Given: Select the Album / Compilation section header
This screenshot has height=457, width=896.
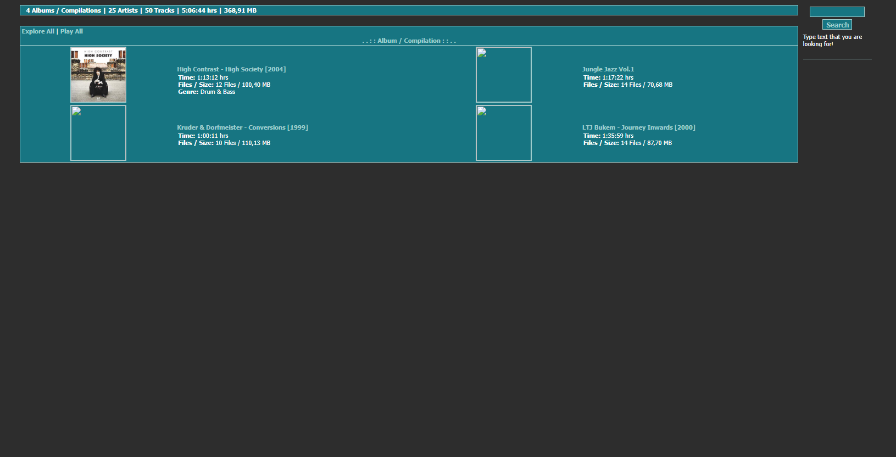Looking at the screenshot, I should (x=409, y=41).
